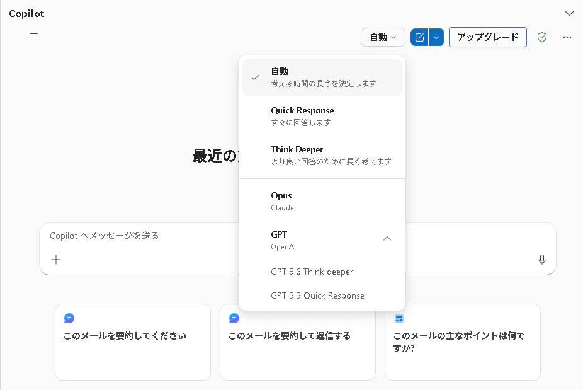The height and width of the screenshot is (390, 583).
Task: Select GPT 5.5 Quick Response
Action: click(322, 295)
